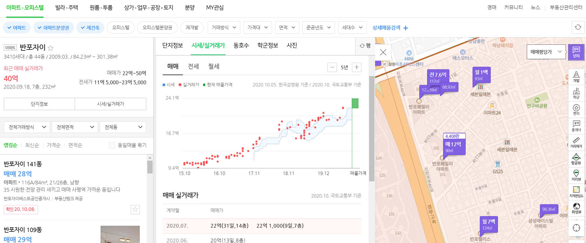Click the 98.36㎡ map marker
Screen dimensions: 586x243
549,209
